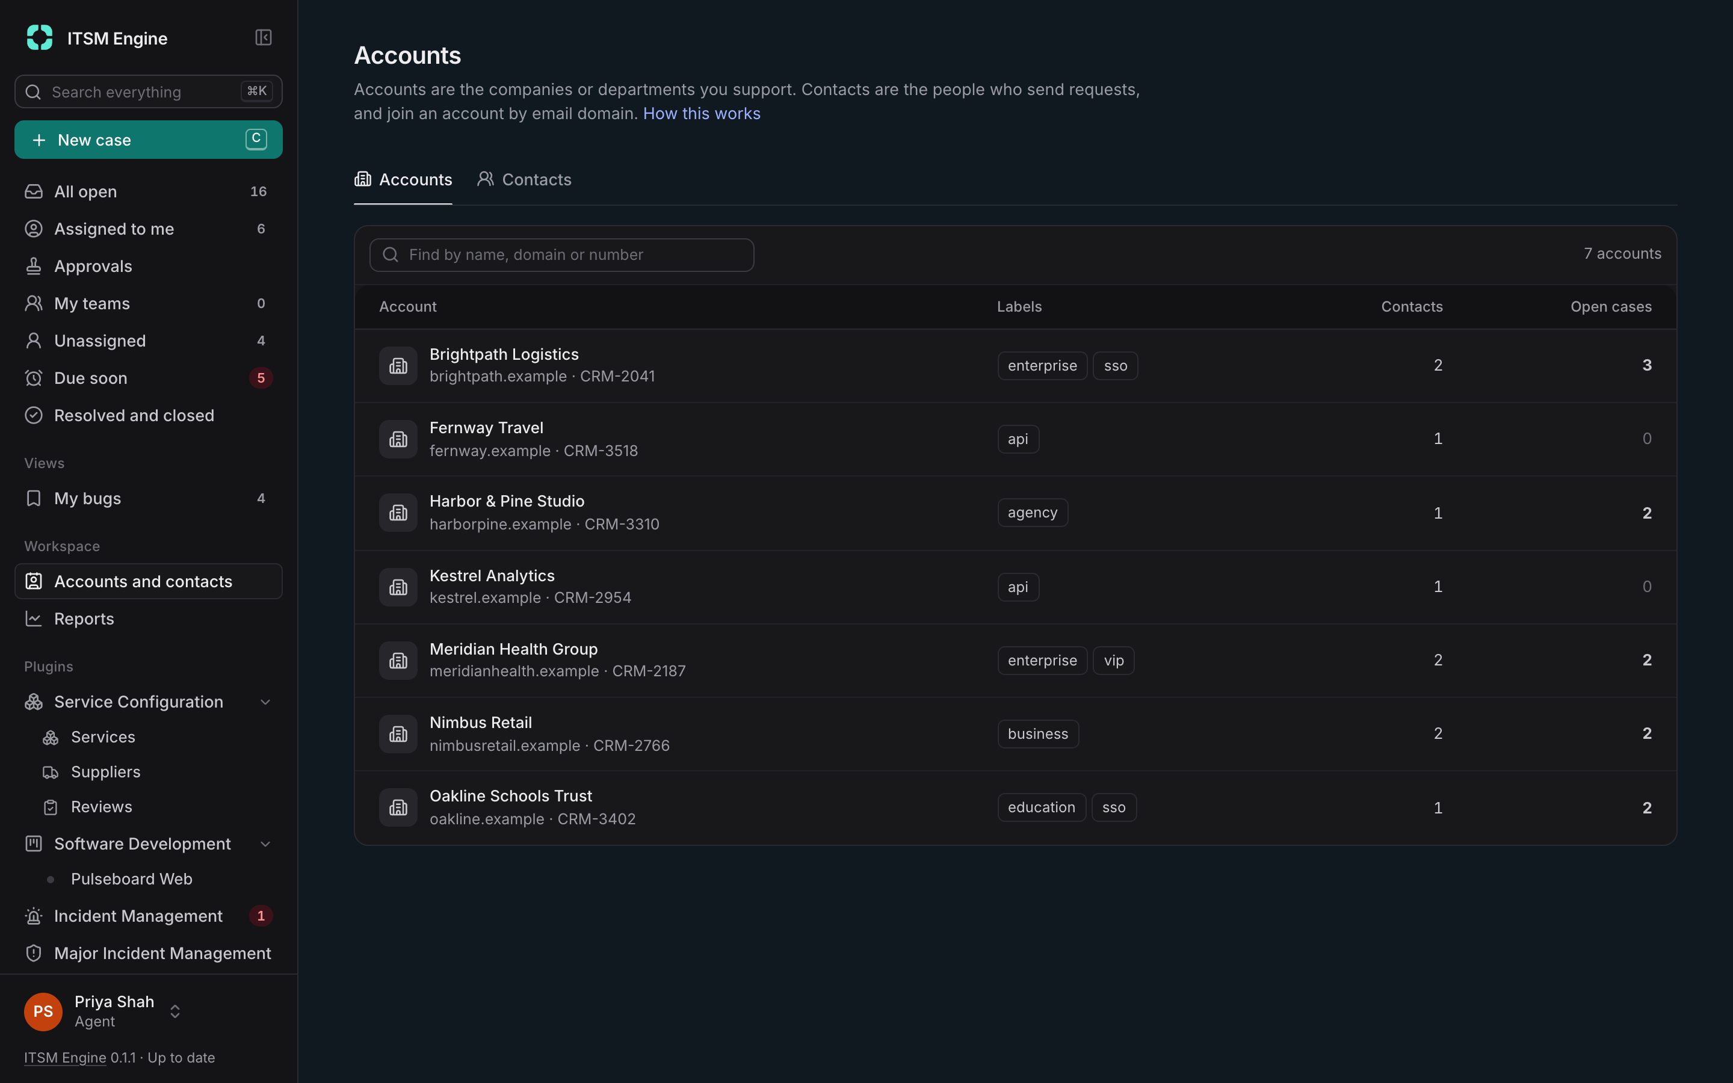
Task: Click the ITSM Engine logo
Action: [39, 37]
